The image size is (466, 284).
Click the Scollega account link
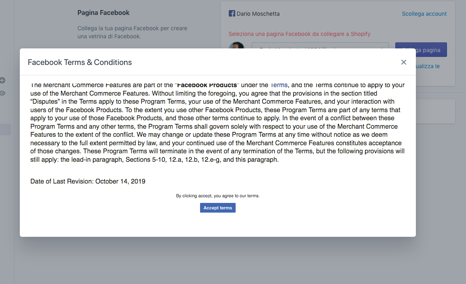tap(424, 14)
